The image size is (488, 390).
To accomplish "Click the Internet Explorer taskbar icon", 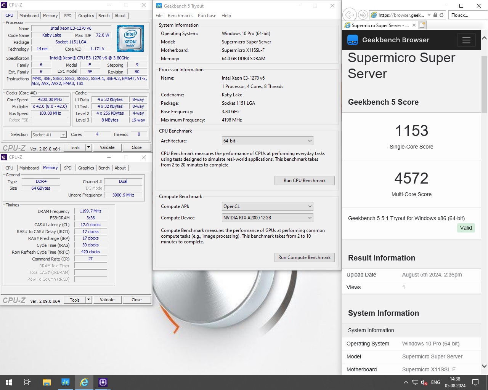I will tap(84, 382).
